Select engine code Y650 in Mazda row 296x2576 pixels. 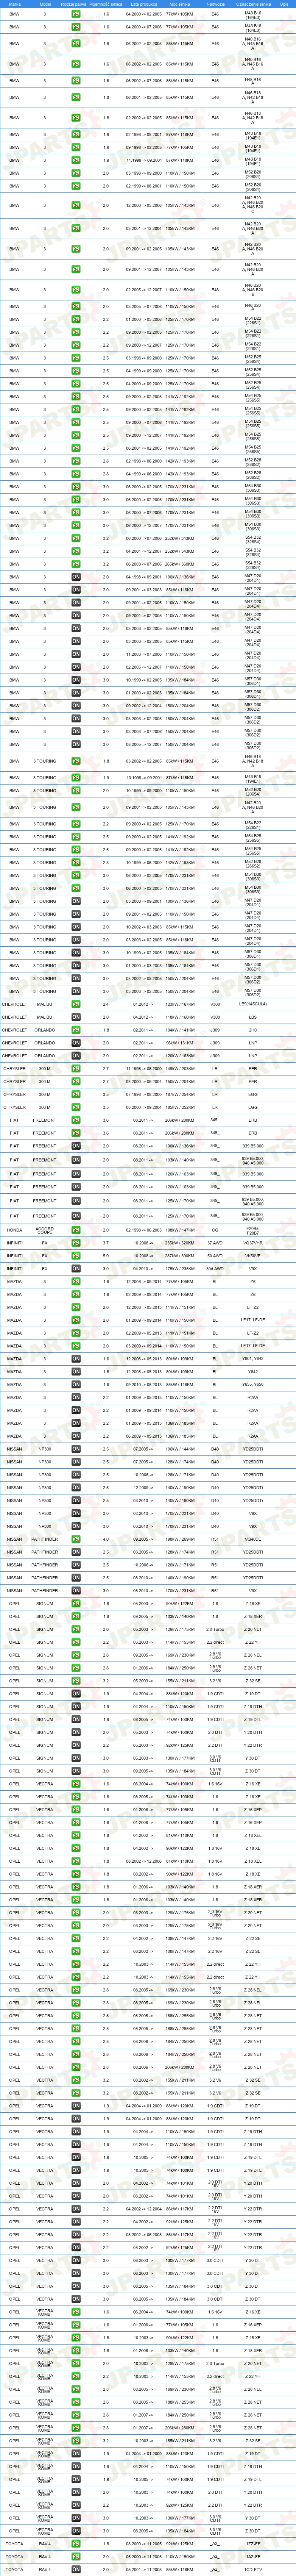253,1385
